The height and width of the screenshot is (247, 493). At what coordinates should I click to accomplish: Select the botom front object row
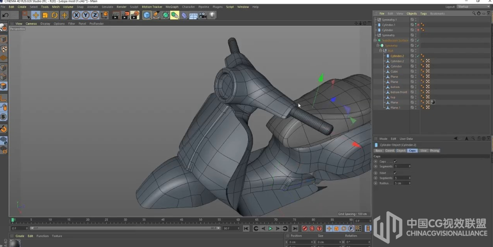pos(399,92)
